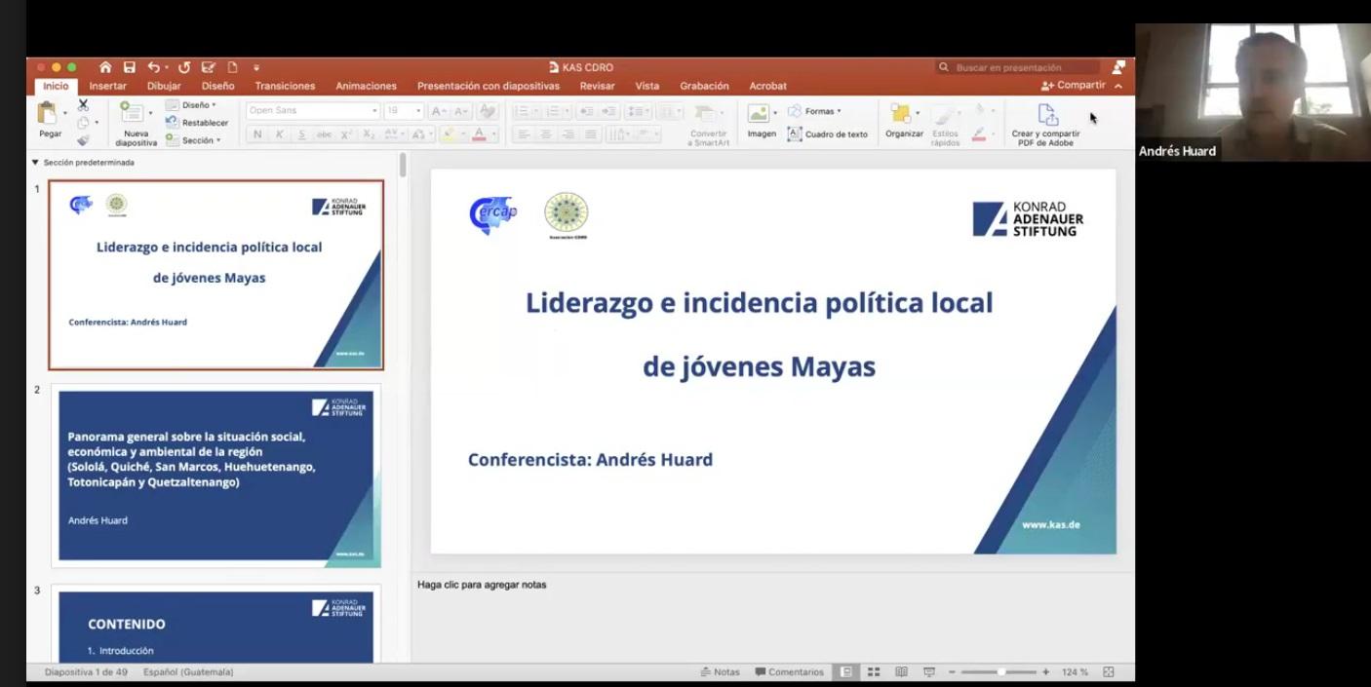Click the Save icon in title bar
This screenshot has height=687, width=1371.
[x=129, y=67]
